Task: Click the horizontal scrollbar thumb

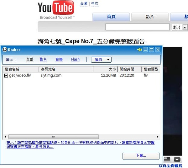Action: click(x=54, y=137)
